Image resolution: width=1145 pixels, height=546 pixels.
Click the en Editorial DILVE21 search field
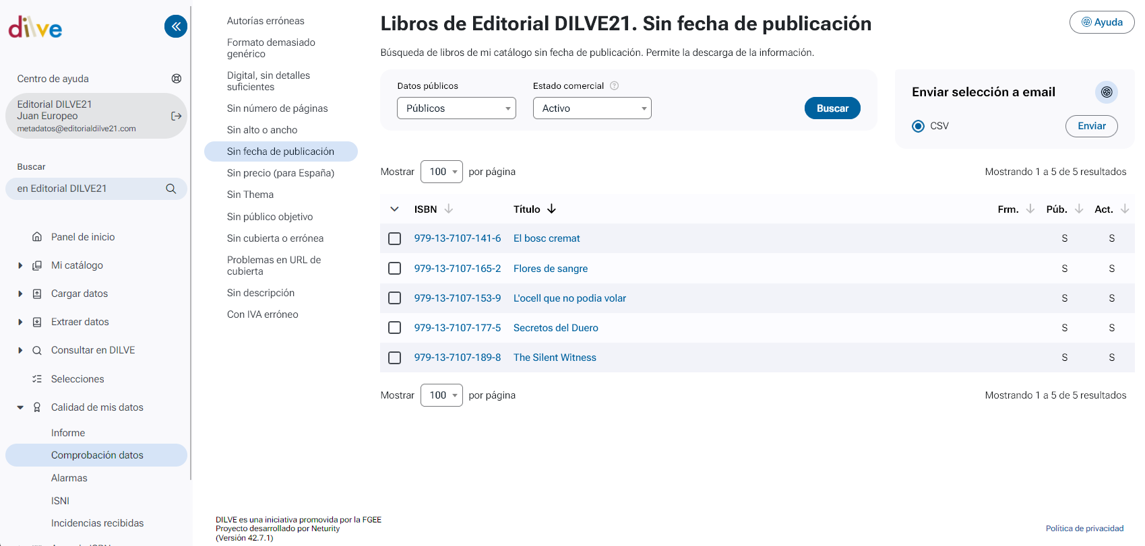88,189
